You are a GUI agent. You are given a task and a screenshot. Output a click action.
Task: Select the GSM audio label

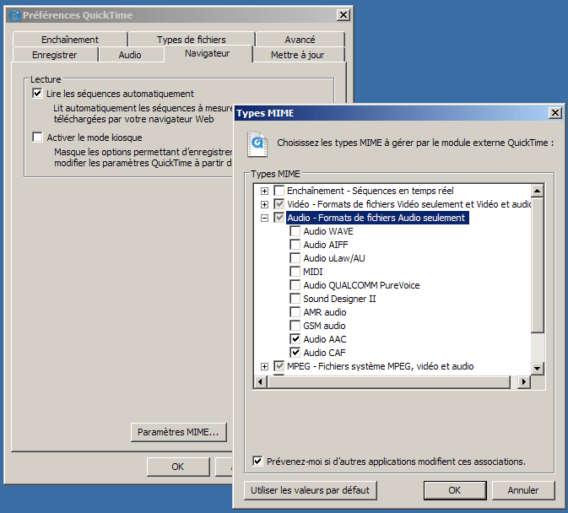[324, 326]
